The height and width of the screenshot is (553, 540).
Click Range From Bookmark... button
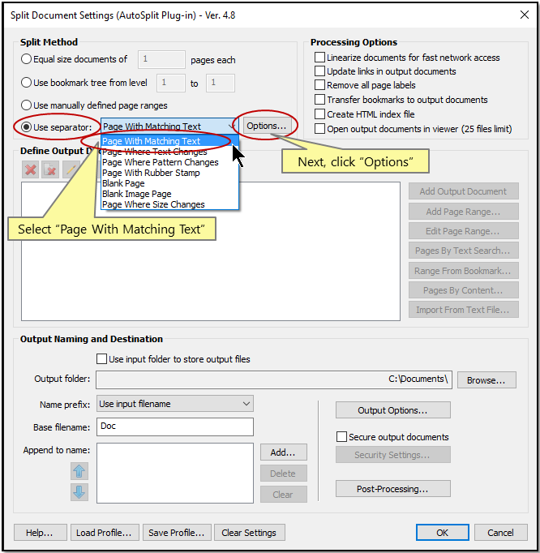coord(464,271)
